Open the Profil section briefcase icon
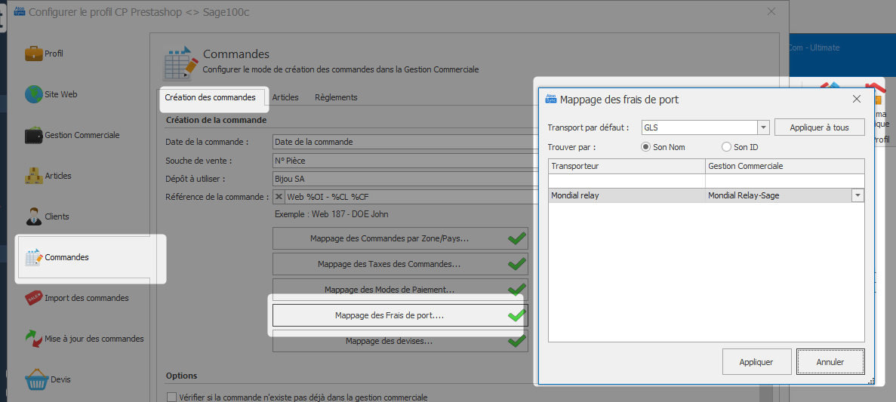The width and height of the screenshot is (896, 402). pyautogui.click(x=34, y=54)
